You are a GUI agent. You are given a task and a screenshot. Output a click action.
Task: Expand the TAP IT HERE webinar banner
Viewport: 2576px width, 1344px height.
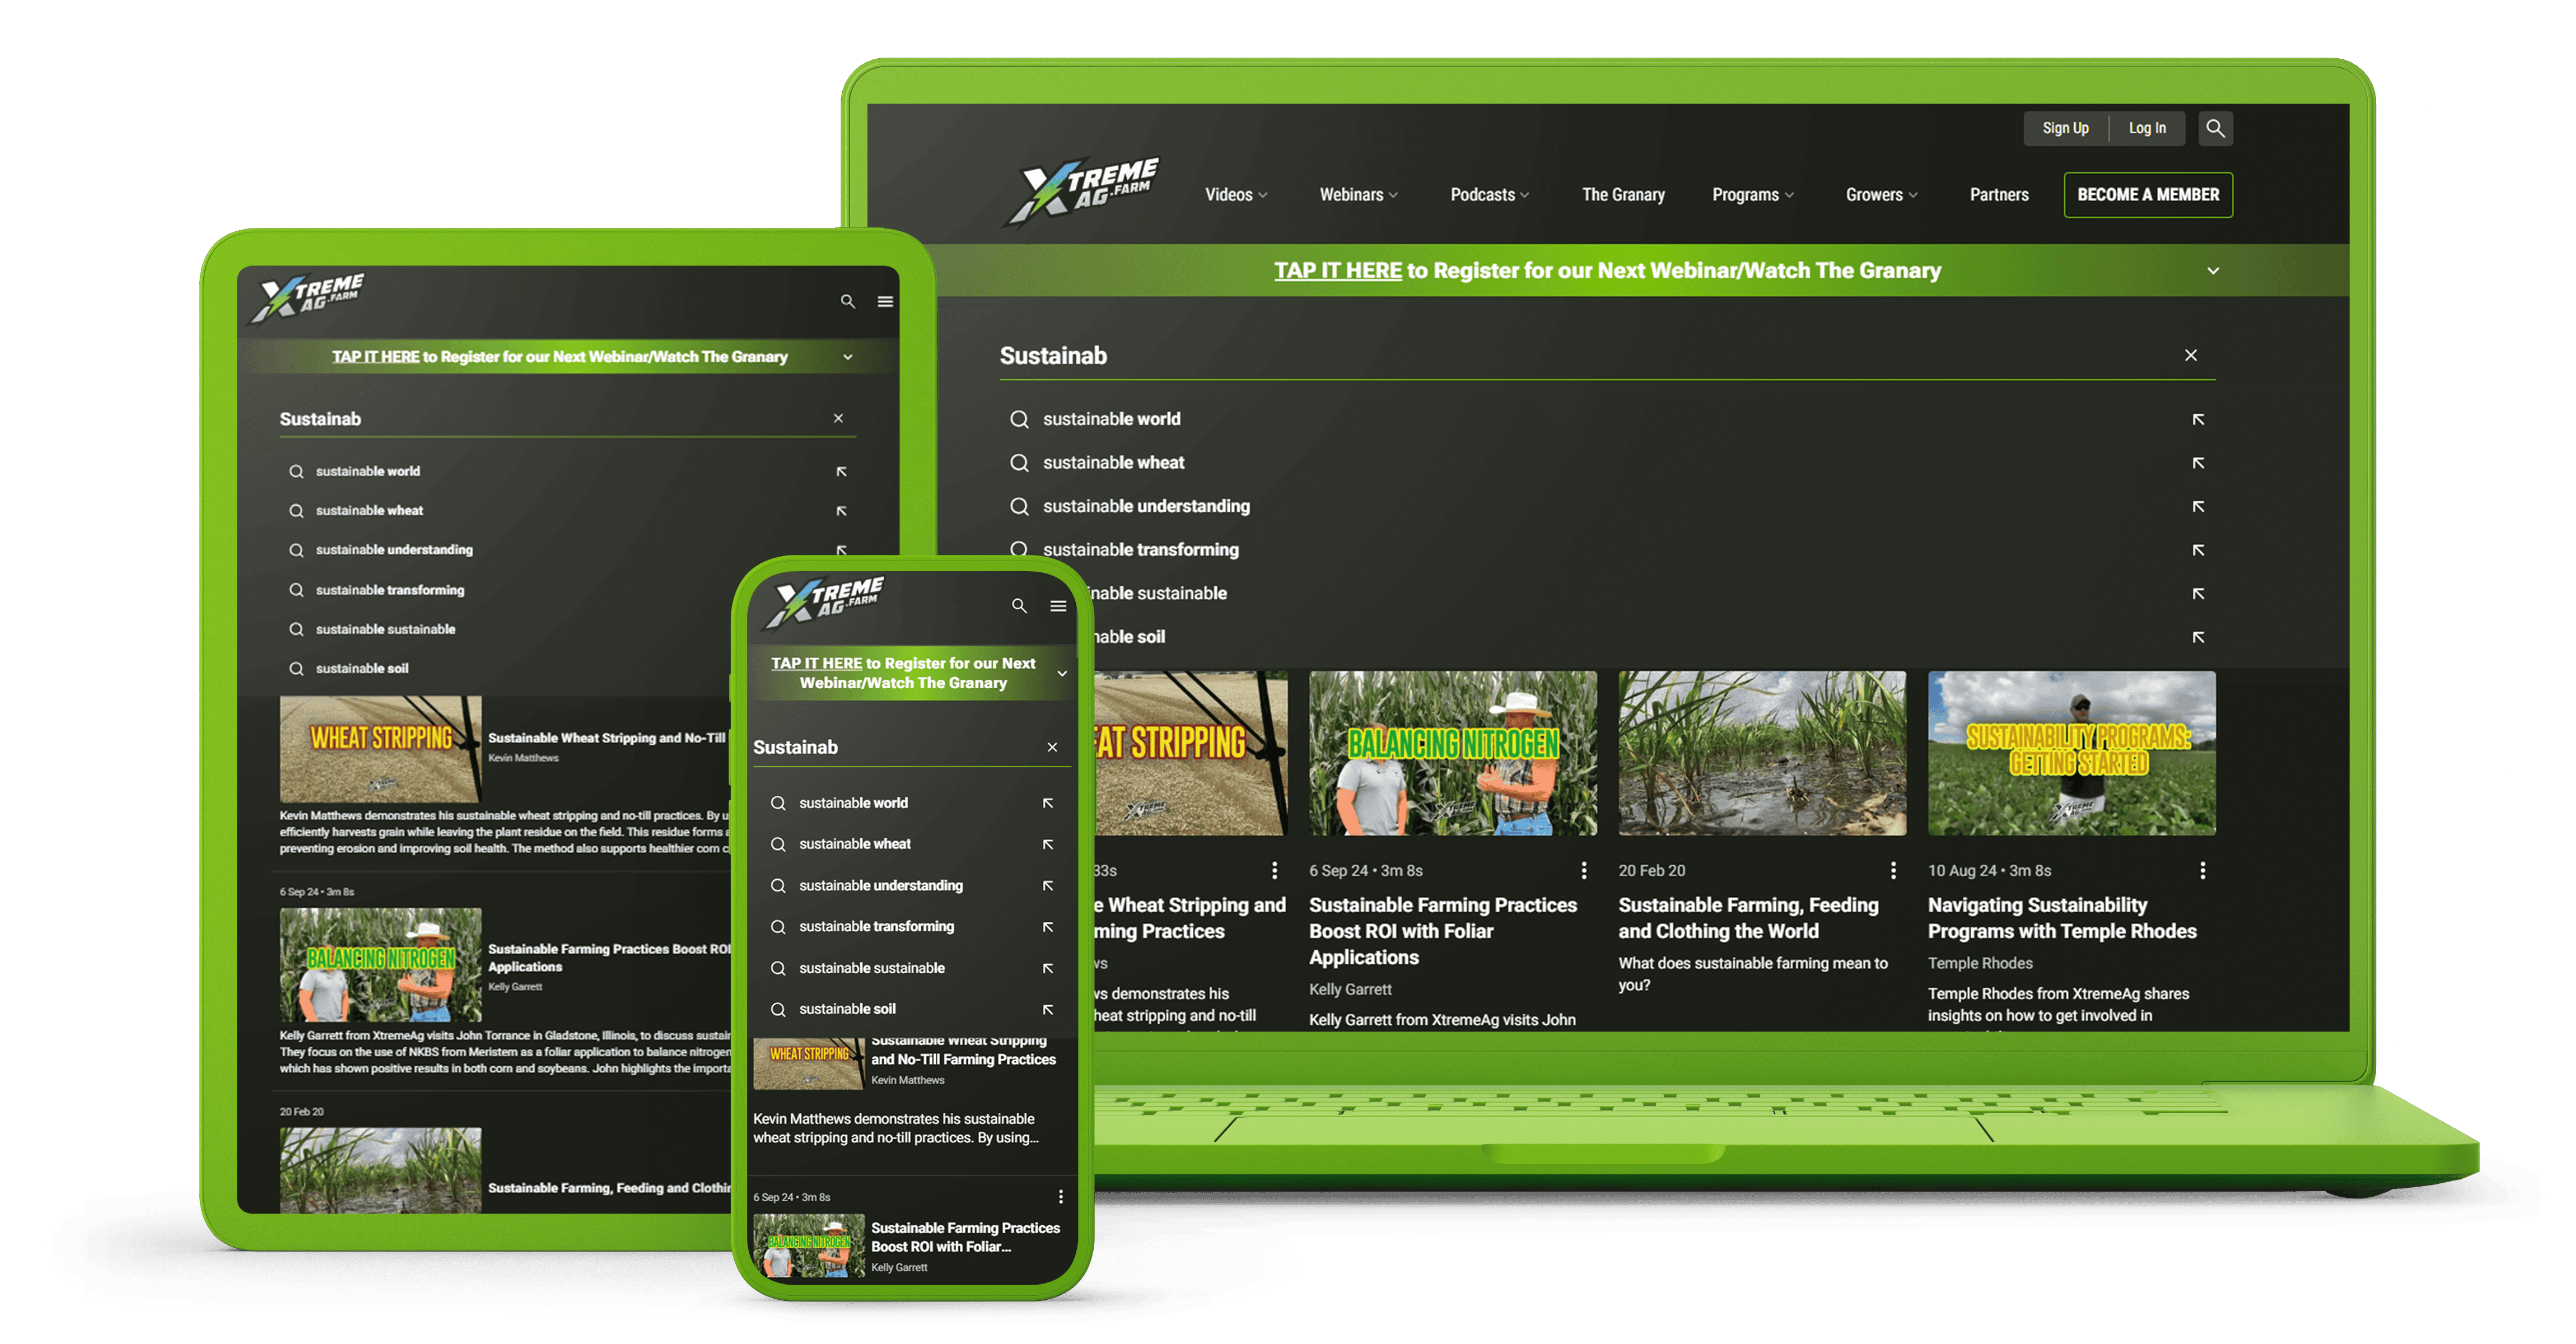(2213, 269)
